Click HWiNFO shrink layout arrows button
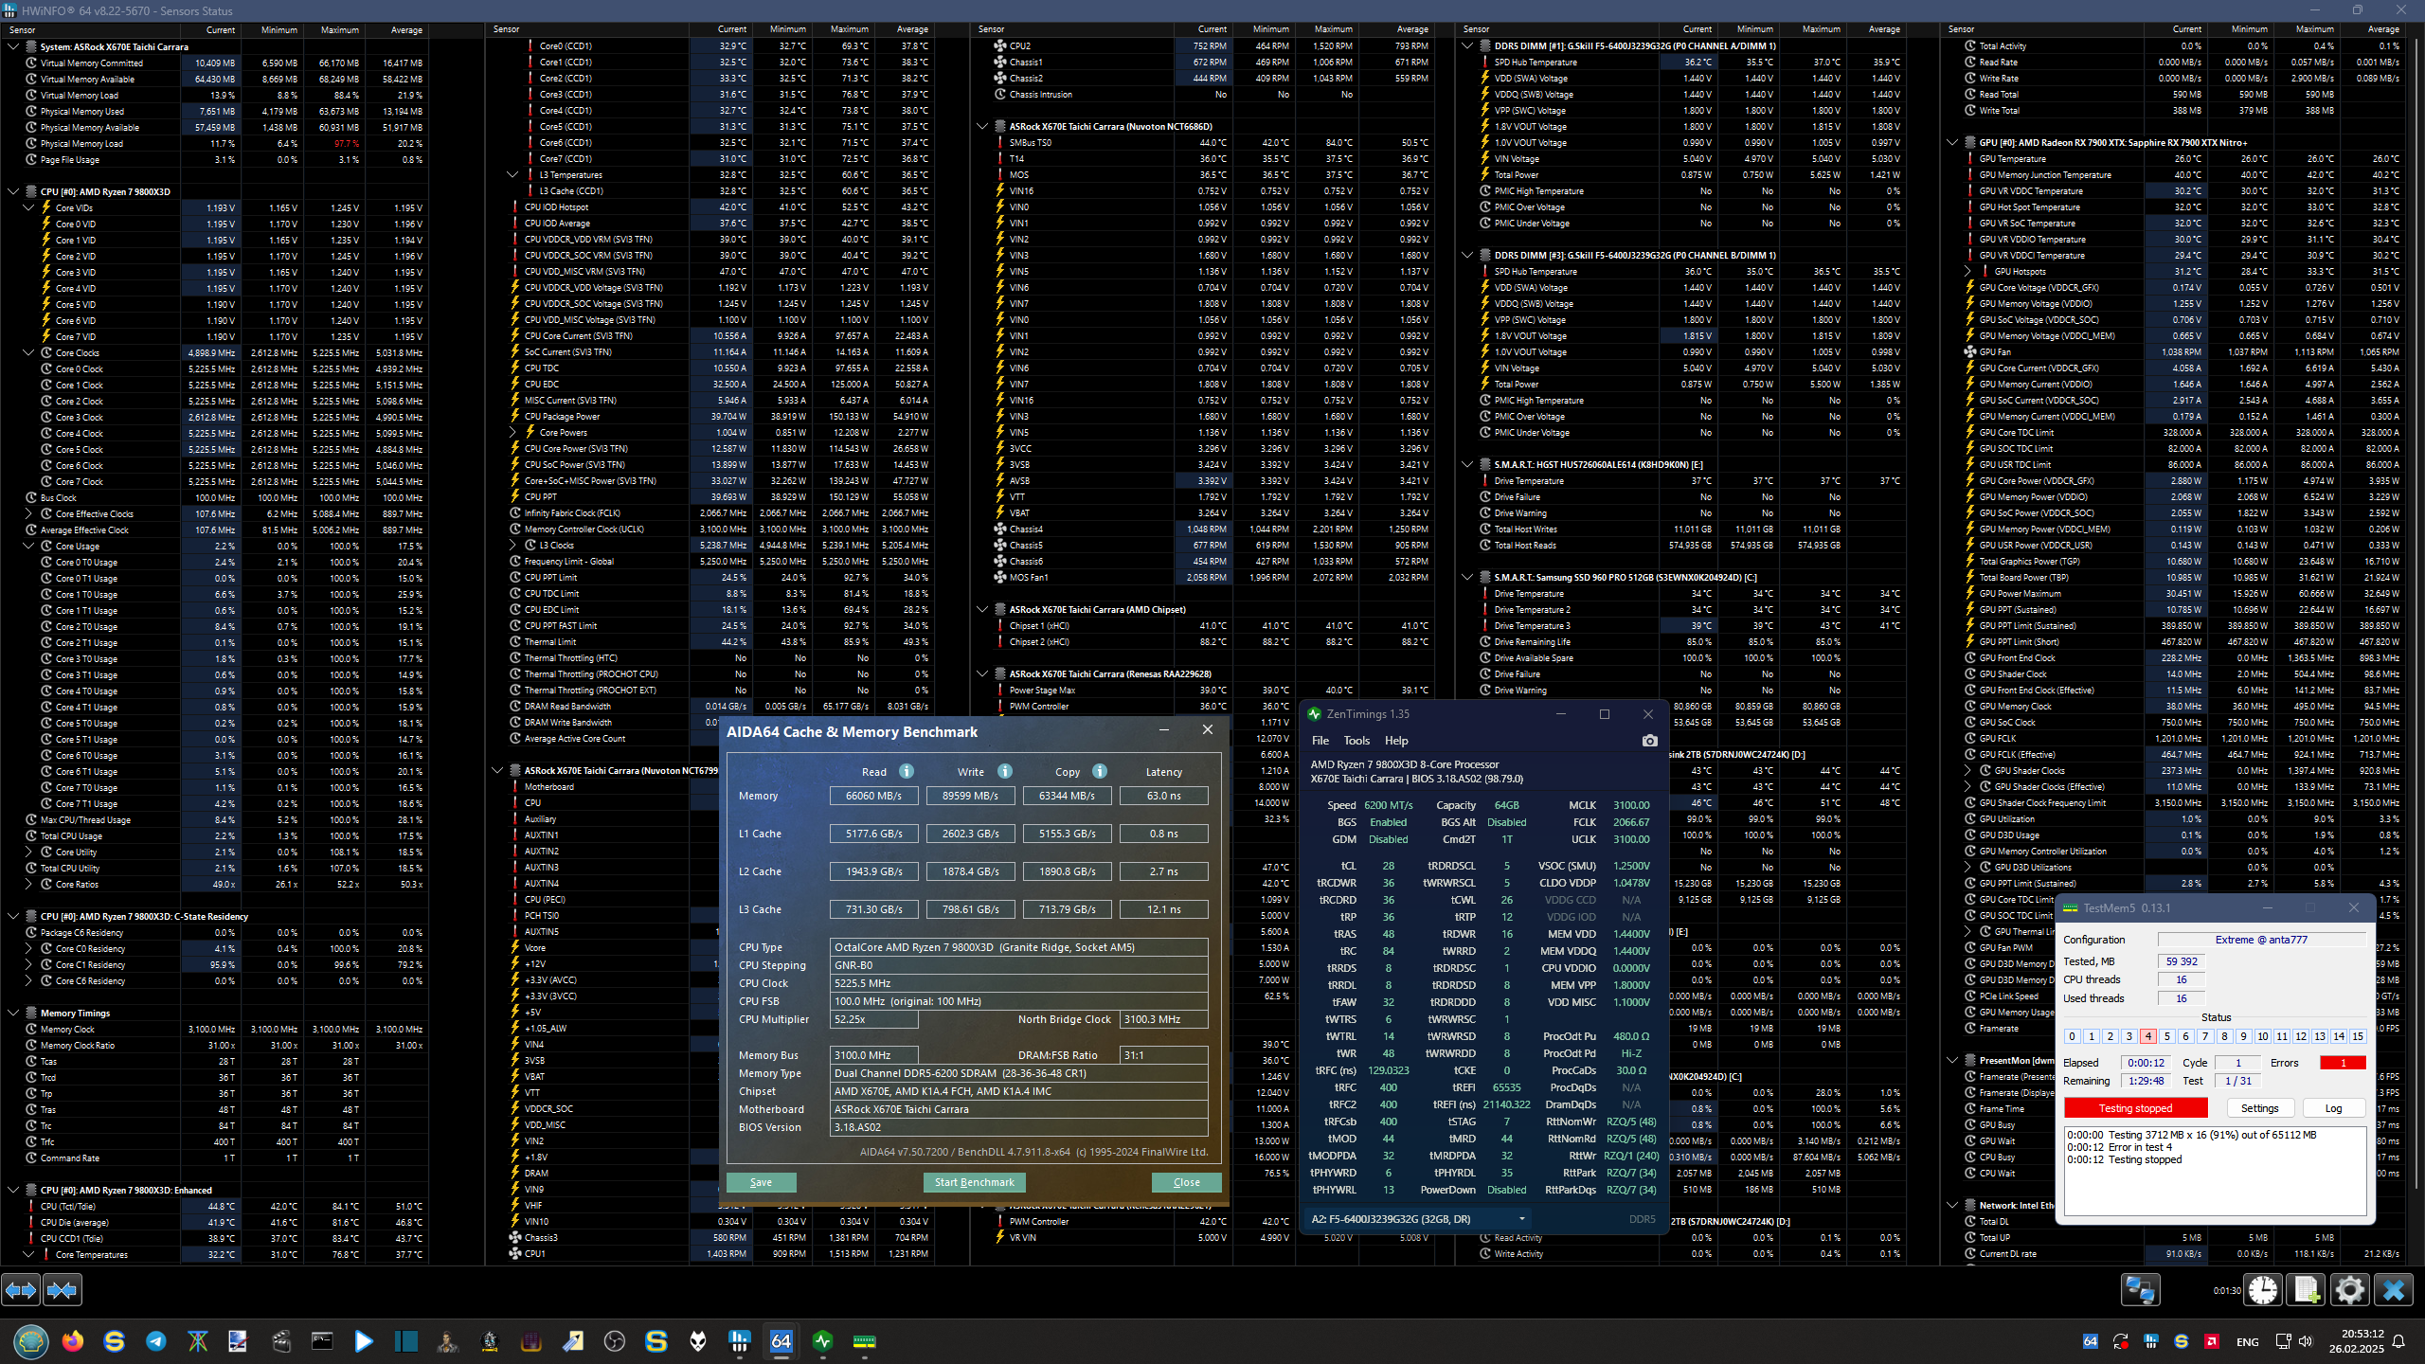This screenshot has width=2425, height=1364. point(63,1290)
